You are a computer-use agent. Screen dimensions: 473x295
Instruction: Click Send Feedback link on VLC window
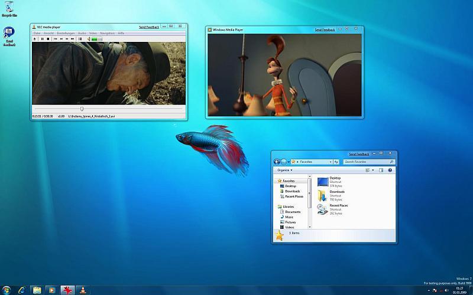(x=149, y=27)
